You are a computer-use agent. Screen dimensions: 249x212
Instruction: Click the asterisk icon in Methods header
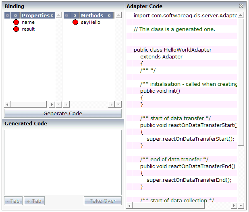(66, 15)
